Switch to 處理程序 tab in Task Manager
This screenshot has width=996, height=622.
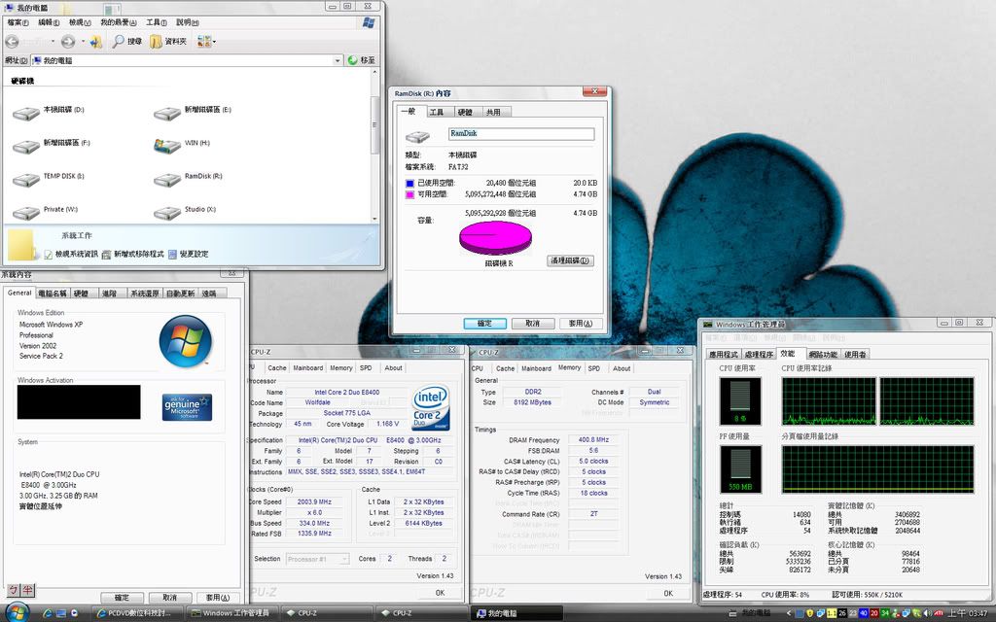759,355
